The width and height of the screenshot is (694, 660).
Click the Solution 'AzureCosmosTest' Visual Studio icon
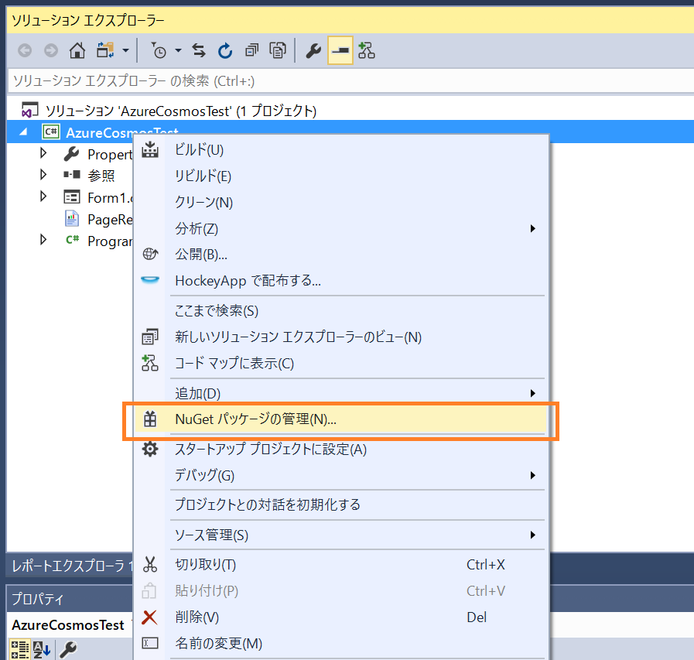(29, 110)
